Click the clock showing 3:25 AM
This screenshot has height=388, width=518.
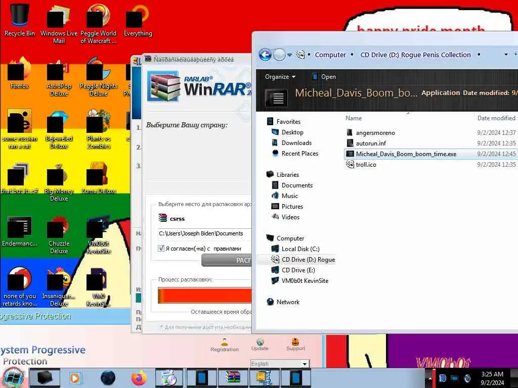click(x=492, y=374)
